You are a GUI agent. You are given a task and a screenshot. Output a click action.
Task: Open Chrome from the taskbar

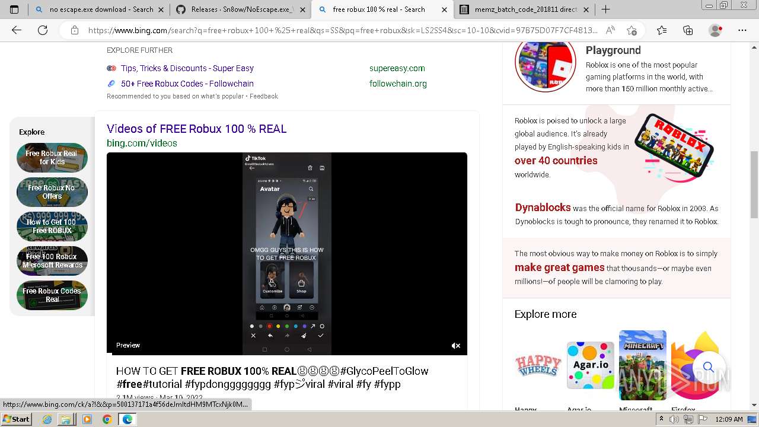(x=107, y=419)
